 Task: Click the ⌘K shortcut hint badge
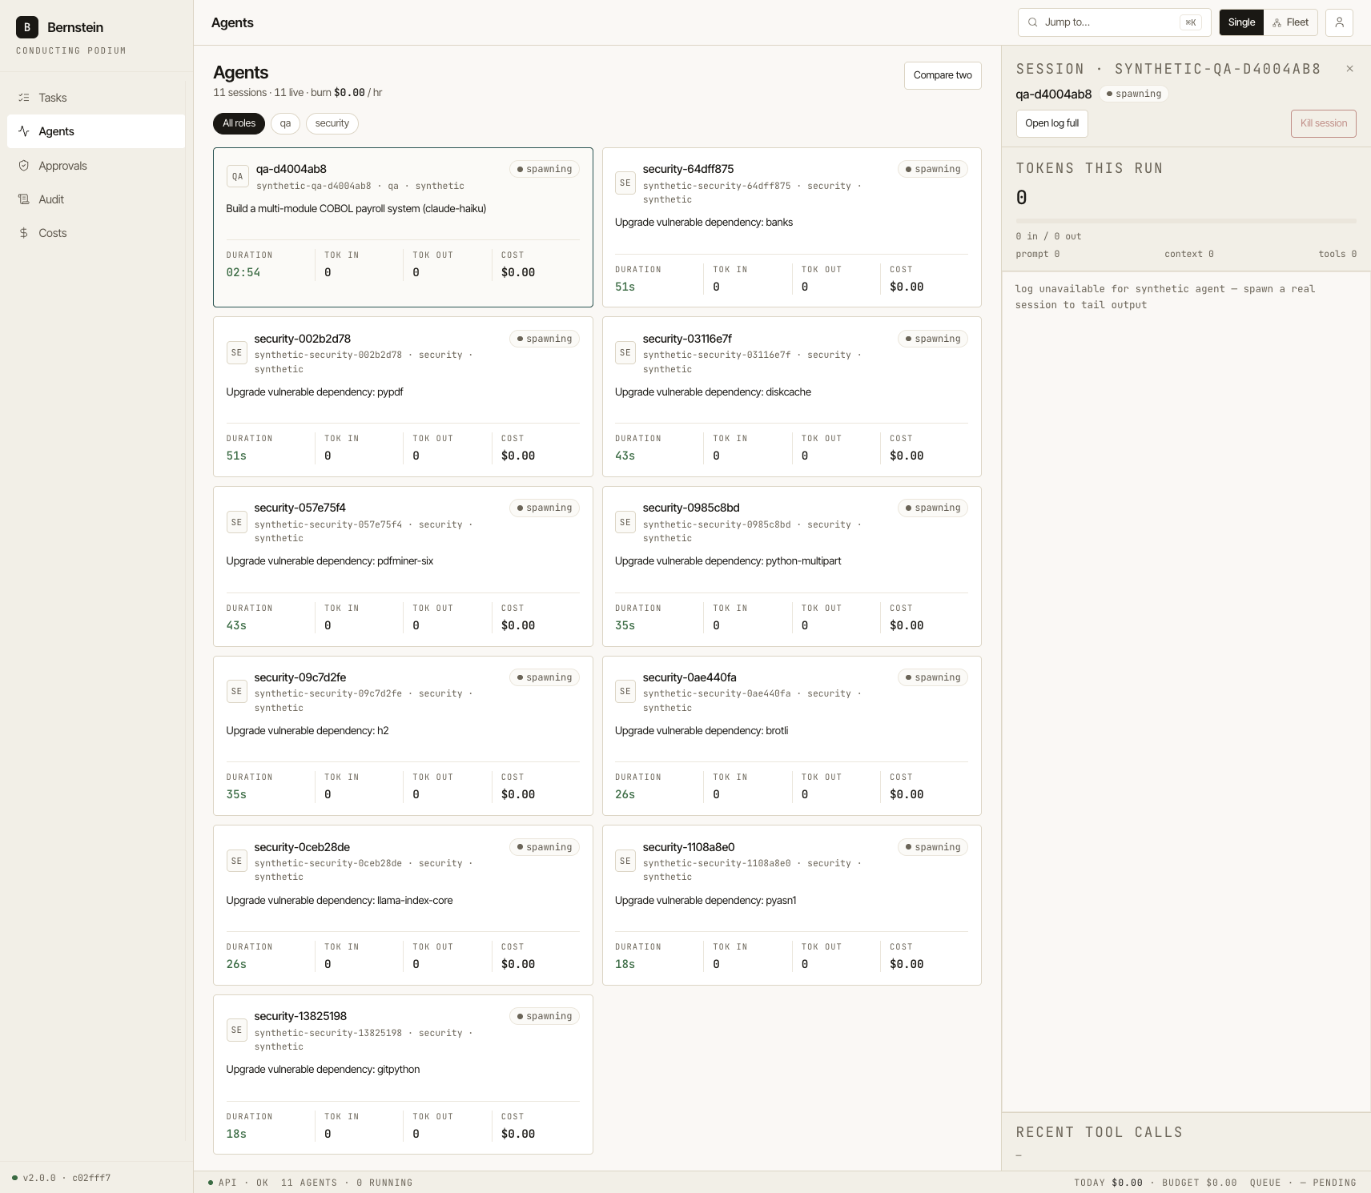point(1190,22)
